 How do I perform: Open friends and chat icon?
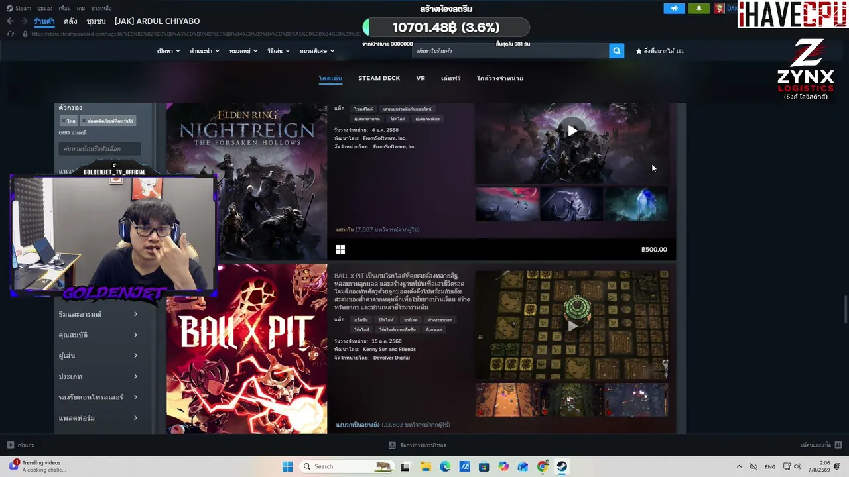(x=838, y=445)
